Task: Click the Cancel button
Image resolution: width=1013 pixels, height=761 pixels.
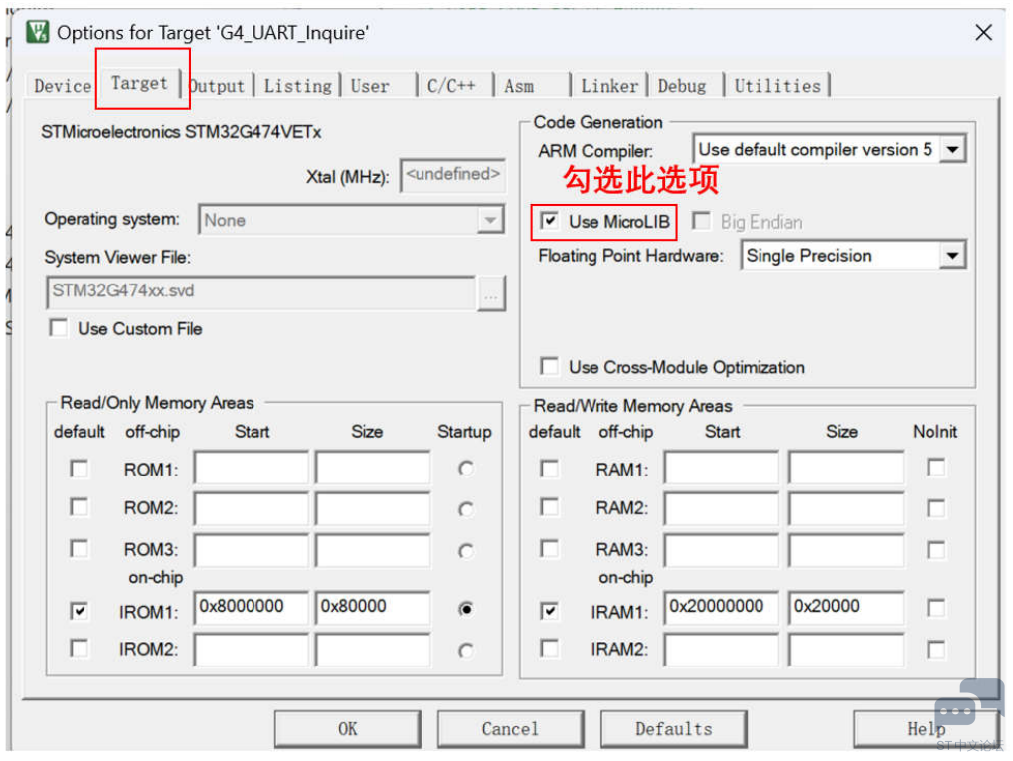Action: coord(510,729)
